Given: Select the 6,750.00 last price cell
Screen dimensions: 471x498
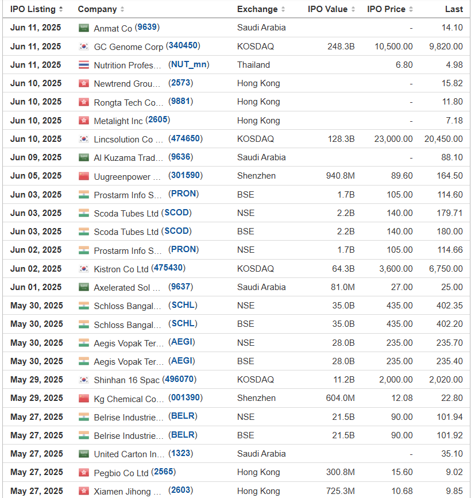Looking at the screenshot, I should pos(446,269).
